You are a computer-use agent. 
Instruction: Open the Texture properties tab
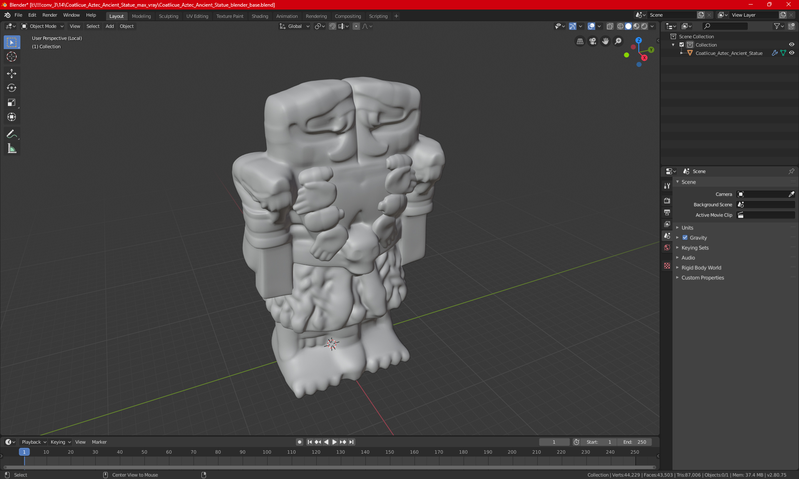point(667,266)
